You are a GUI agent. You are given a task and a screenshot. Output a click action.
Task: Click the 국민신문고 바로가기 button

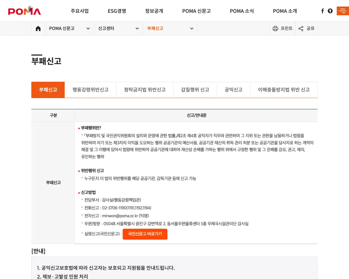(145, 234)
